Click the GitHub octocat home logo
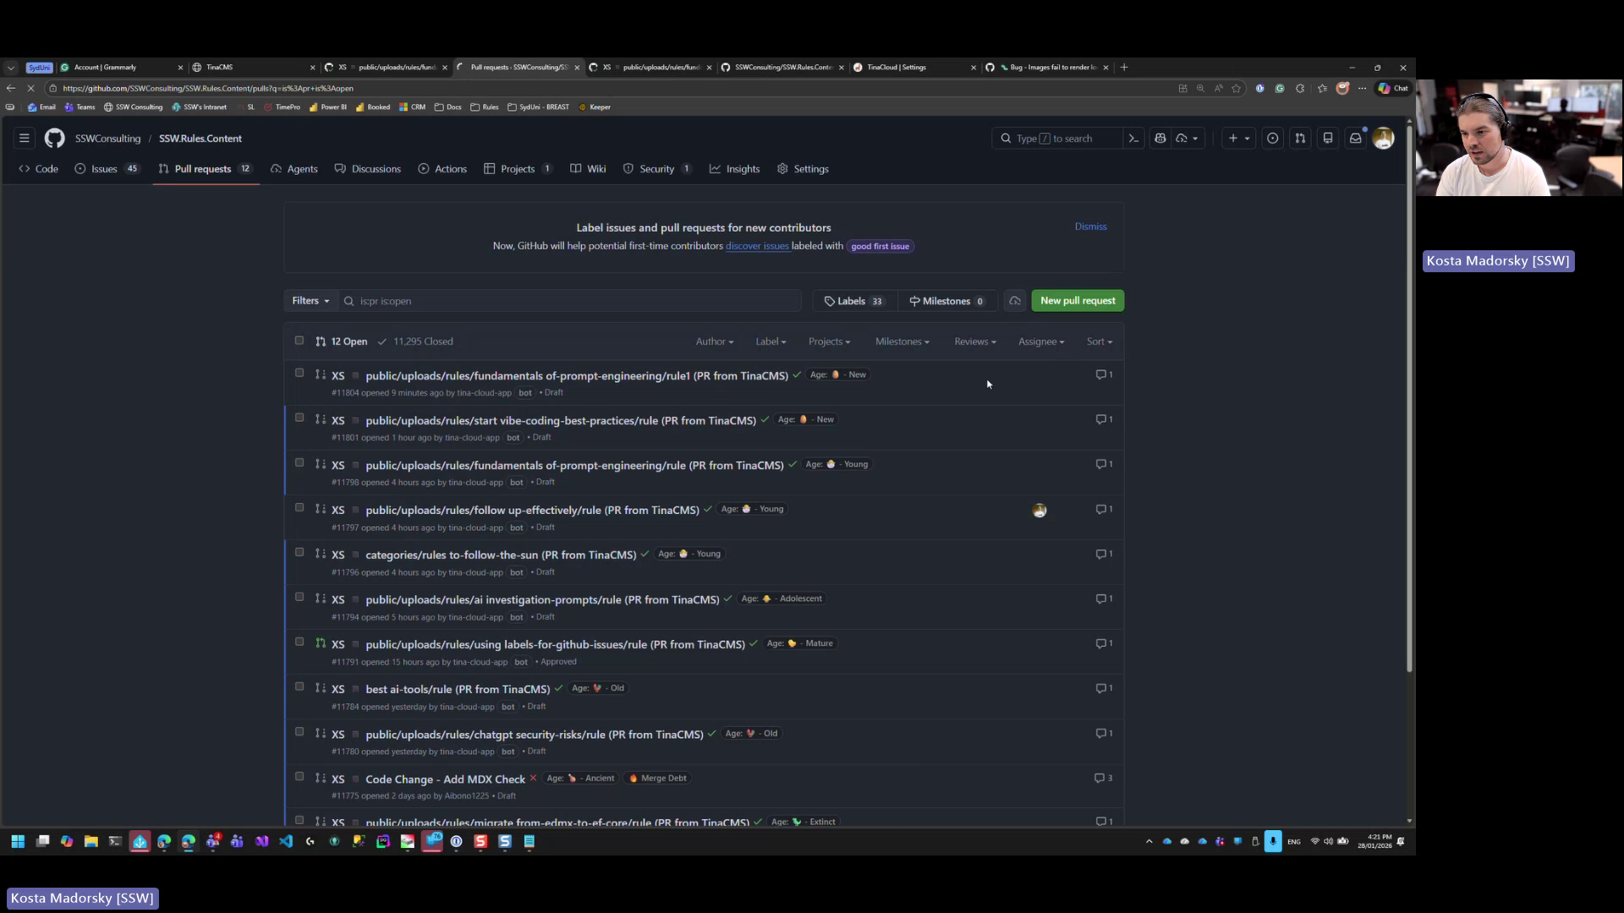This screenshot has height=913, width=1624. pyautogui.click(x=54, y=138)
